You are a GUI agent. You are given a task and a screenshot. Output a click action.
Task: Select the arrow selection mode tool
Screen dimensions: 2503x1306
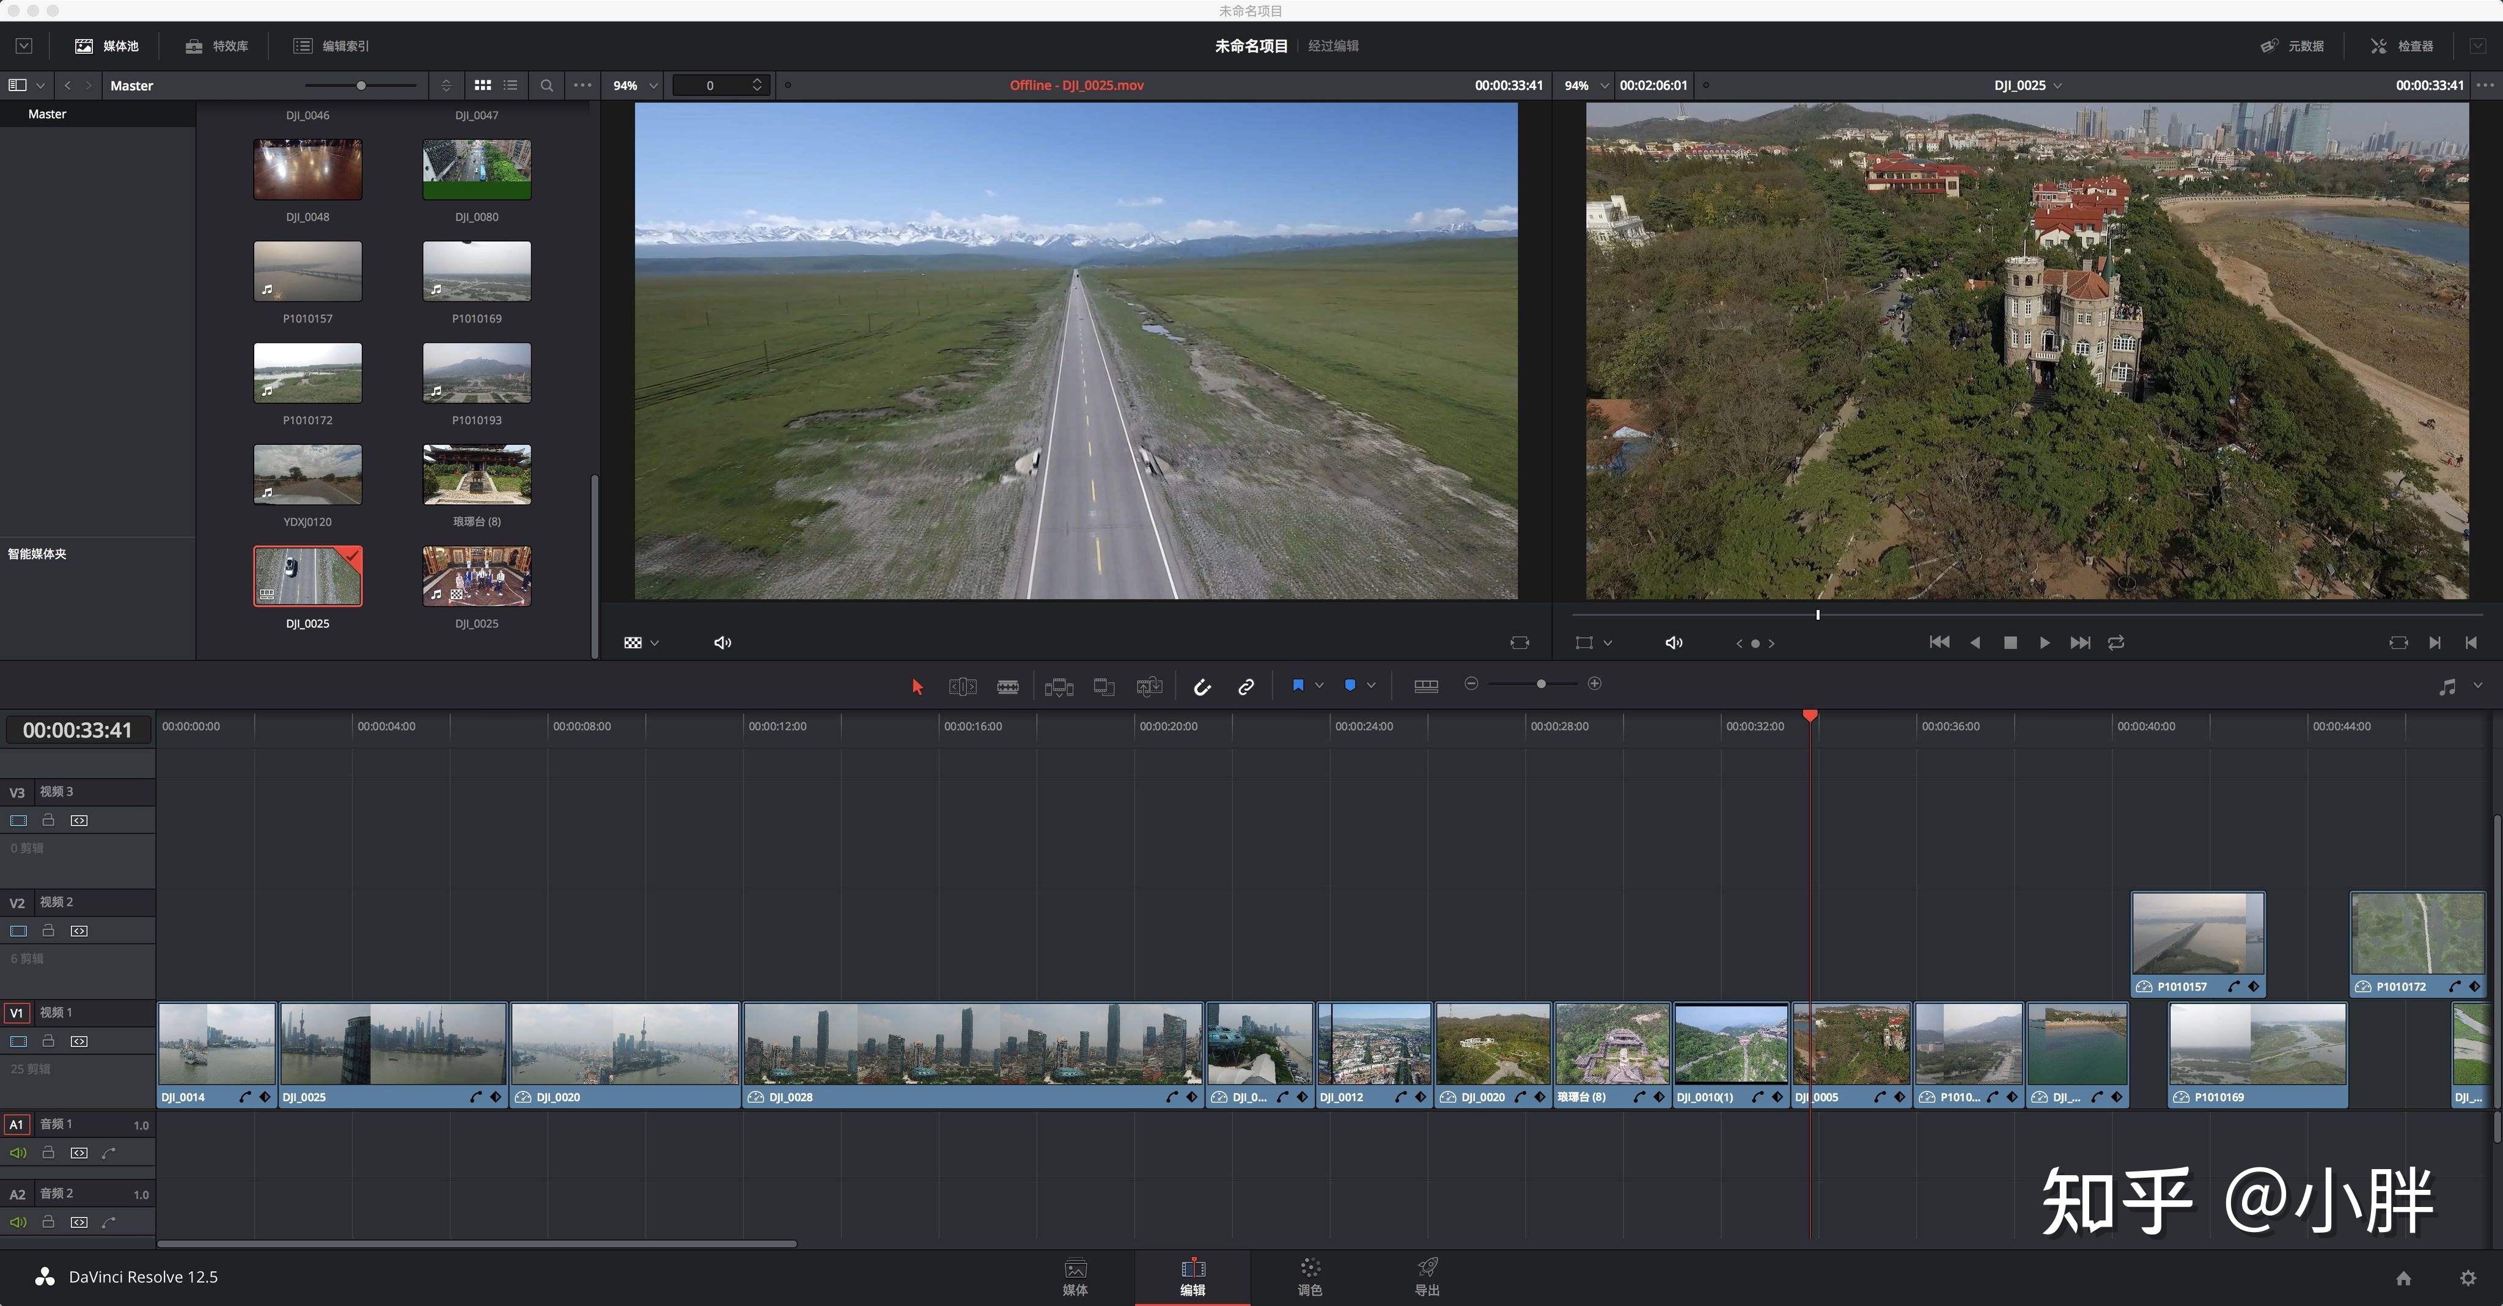coord(917,686)
